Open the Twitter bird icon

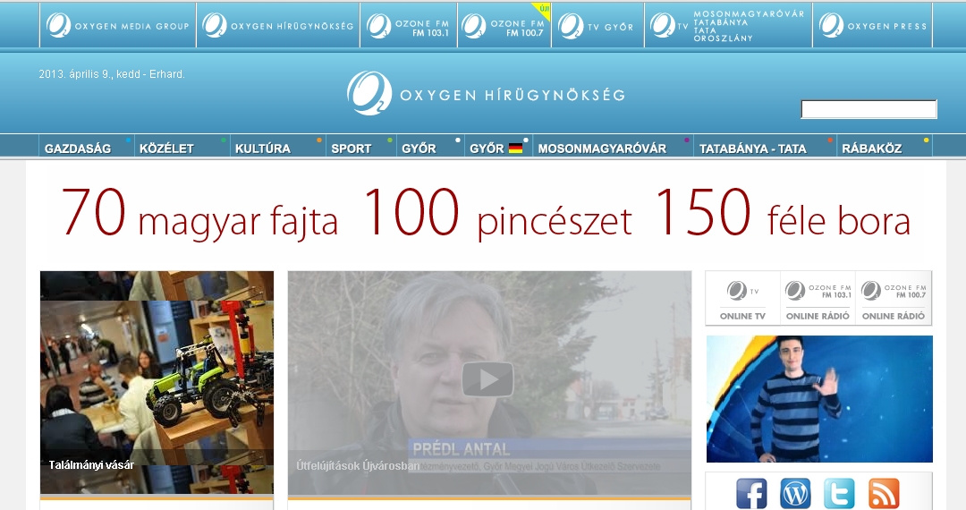(839, 493)
